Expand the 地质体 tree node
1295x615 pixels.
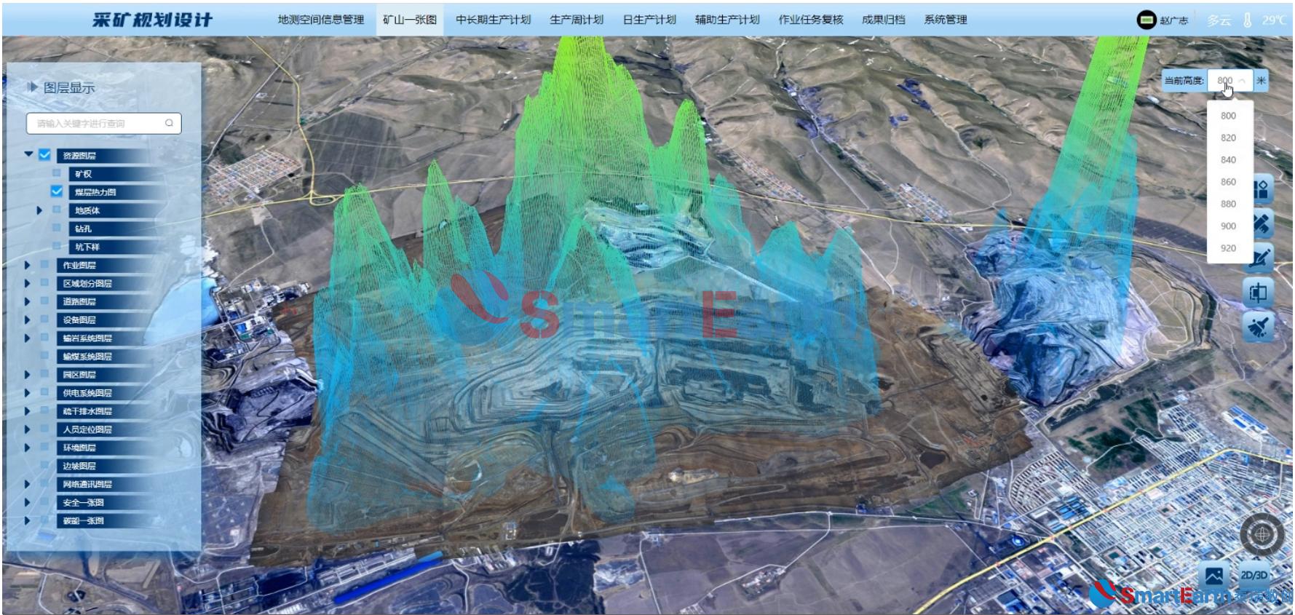[x=39, y=210]
